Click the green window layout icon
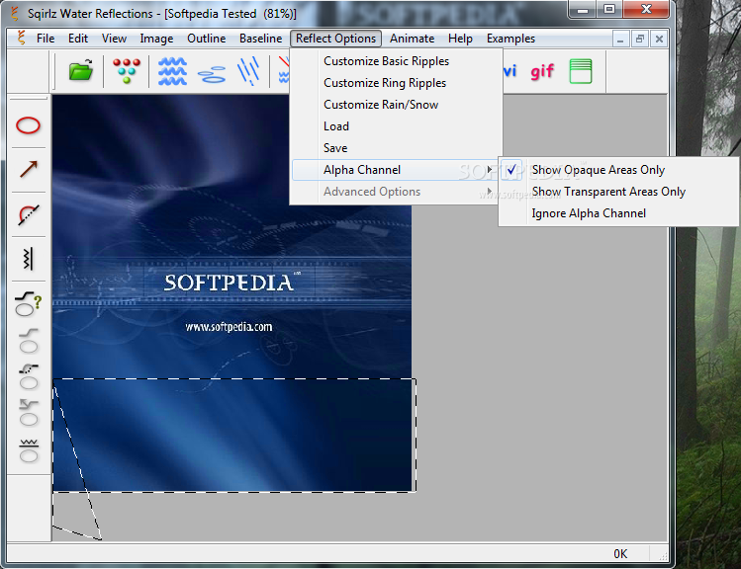This screenshot has width=741, height=569. tap(581, 71)
